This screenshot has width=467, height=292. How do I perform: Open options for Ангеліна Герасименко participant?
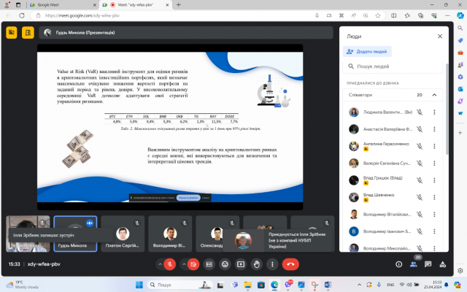434,146
